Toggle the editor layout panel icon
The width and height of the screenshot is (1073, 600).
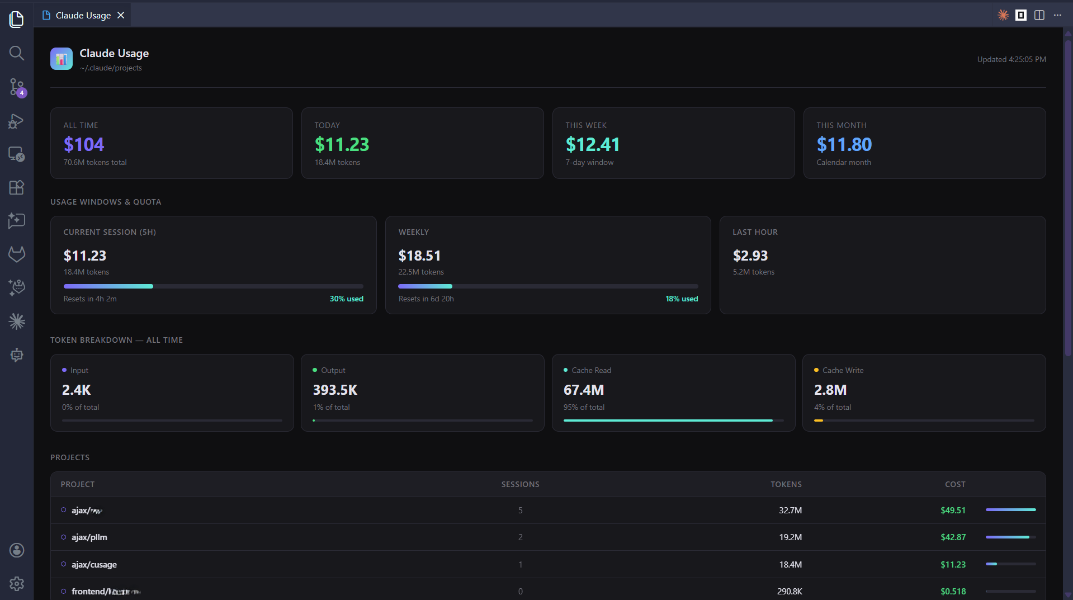click(x=1020, y=15)
